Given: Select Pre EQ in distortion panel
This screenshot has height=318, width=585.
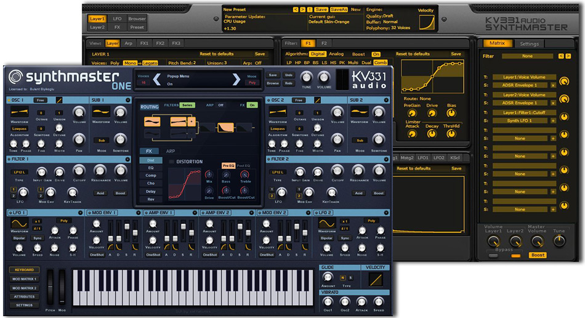Looking at the screenshot, I should tap(228, 165).
